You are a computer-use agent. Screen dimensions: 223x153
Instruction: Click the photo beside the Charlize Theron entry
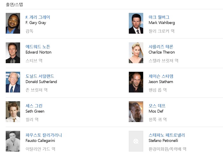tap(136, 53)
